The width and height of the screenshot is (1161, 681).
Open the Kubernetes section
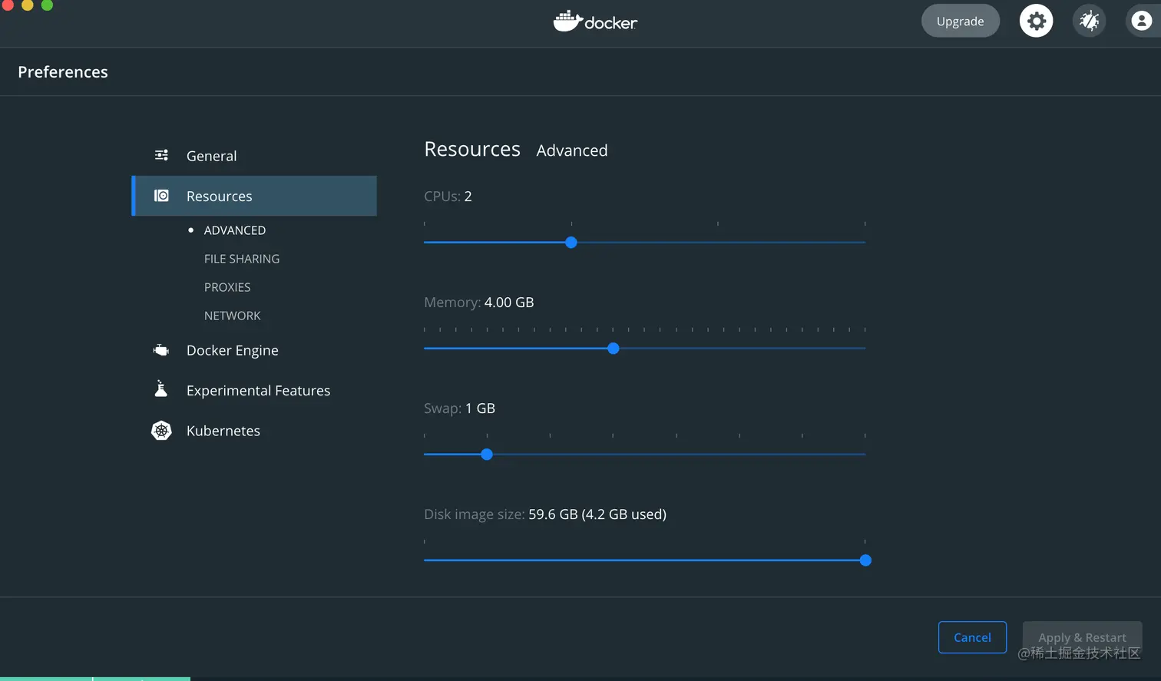point(254,431)
